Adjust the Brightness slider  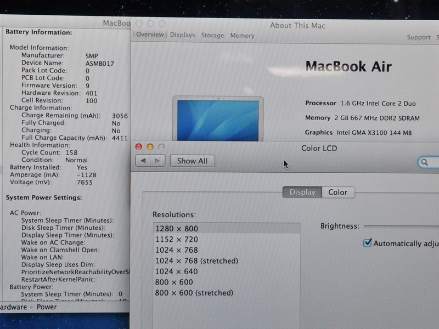[401, 226]
